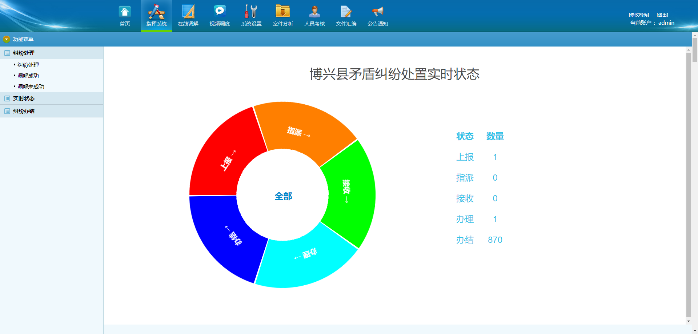Select 调解未成功 in the sidebar tree
The width and height of the screenshot is (698, 334).
click(31, 87)
